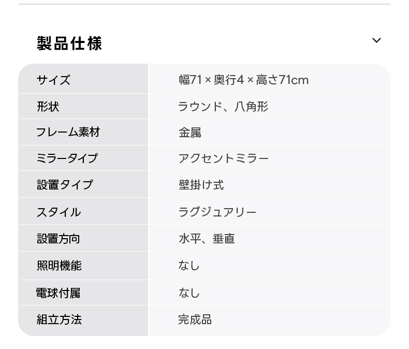Collapse the 製品仕様 section chevron
The width and height of the screenshot is (409, 349).
tap(376, 40)
